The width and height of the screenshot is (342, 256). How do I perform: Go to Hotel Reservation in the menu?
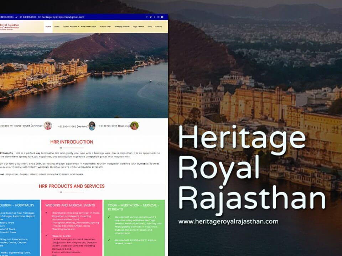88,27
